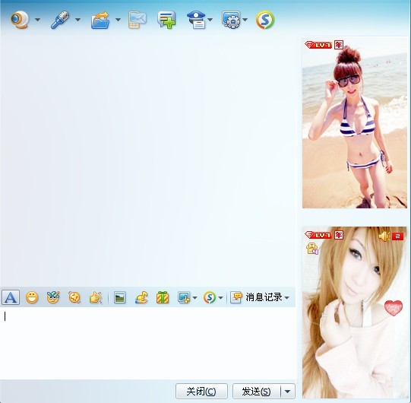Click the Sogou search icon in editor toolbar

[x=210, y=297]
